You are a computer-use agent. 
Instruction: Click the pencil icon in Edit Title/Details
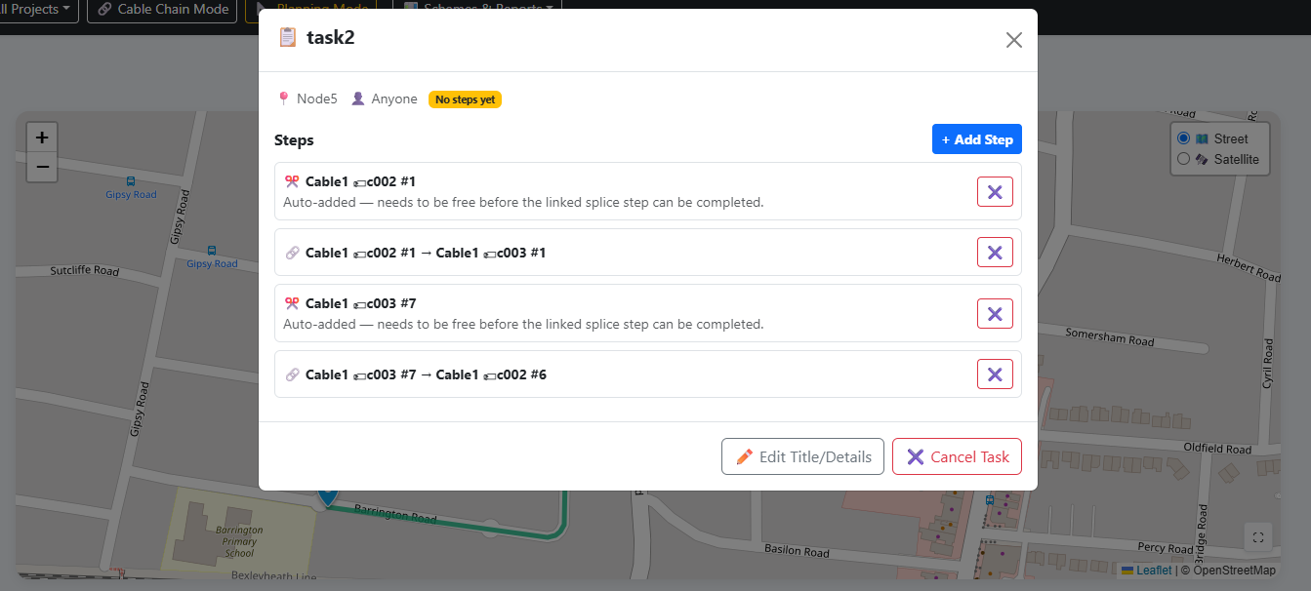point(744,456)
